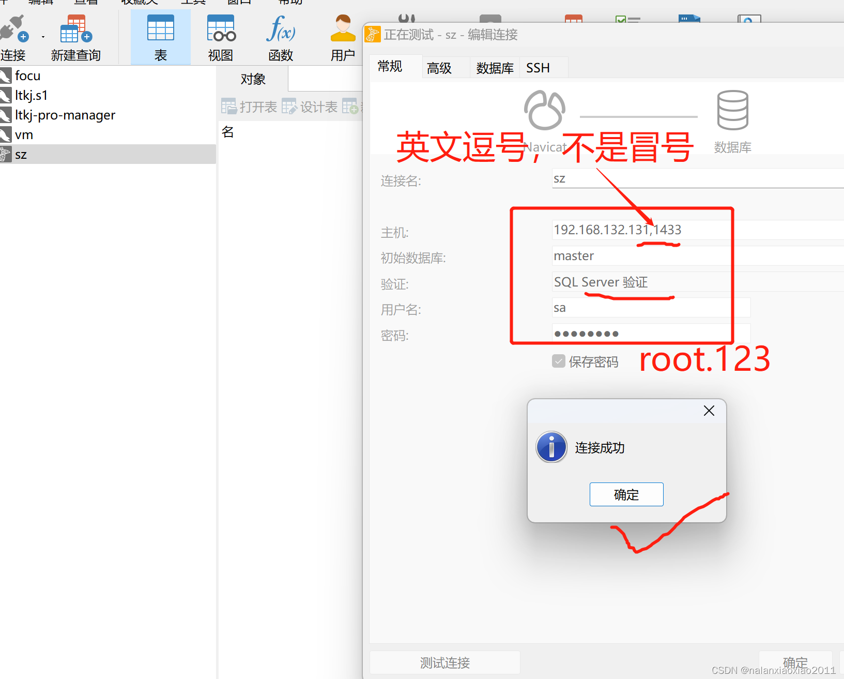Screen dimensions: 844x679
Task: Select the sz connection
Action: coord(108,154)
